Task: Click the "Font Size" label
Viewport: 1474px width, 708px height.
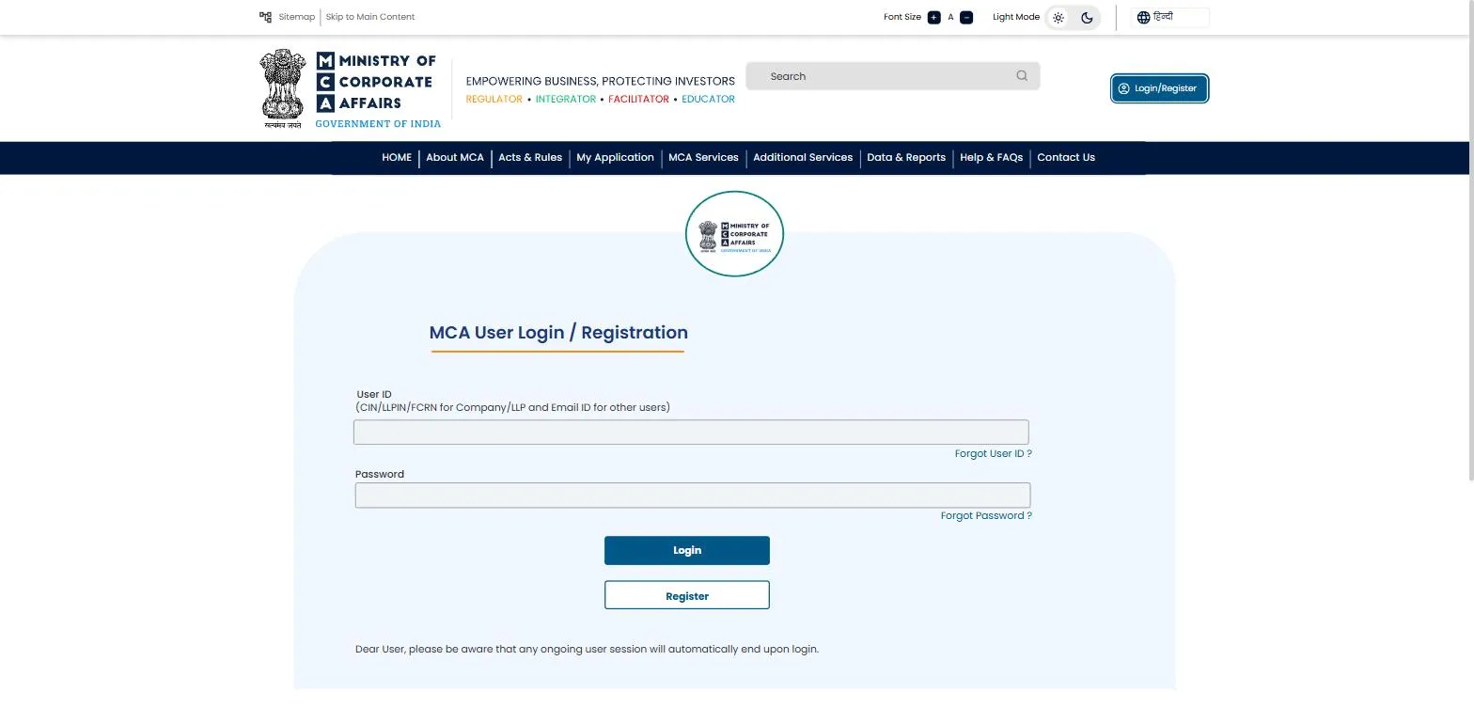Action: pos(902,17)
